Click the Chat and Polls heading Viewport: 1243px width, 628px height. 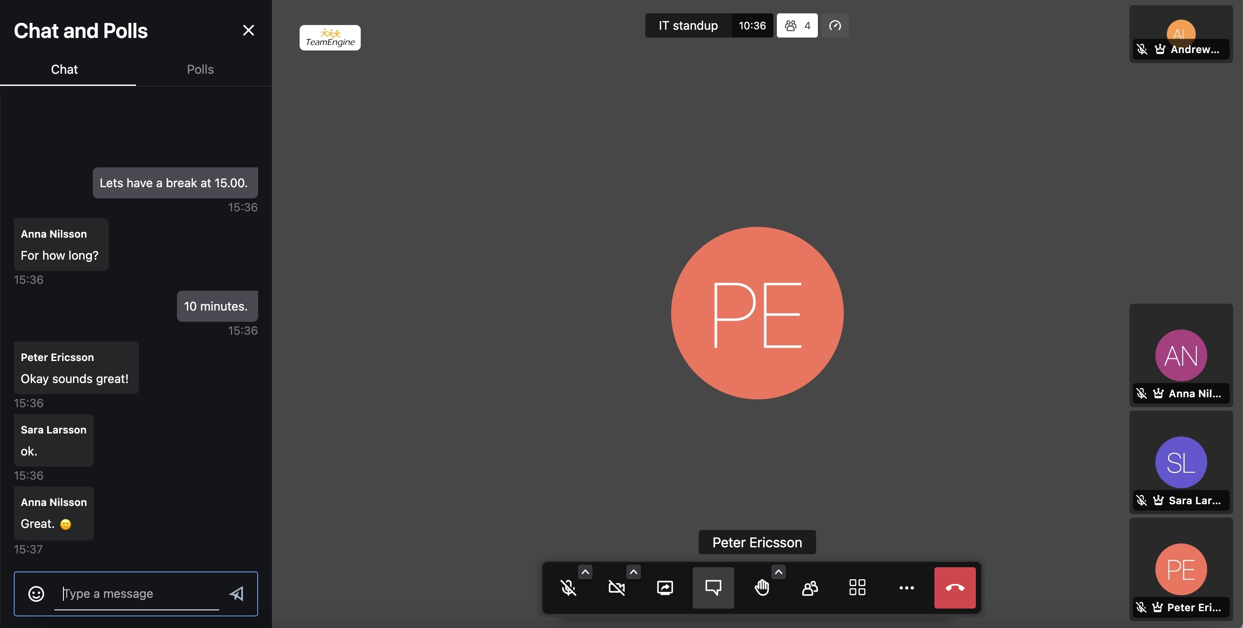pyautogui.click(x=81, y=31)
